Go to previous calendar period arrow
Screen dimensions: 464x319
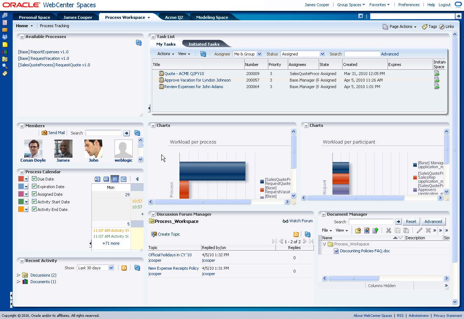point(137,179)
